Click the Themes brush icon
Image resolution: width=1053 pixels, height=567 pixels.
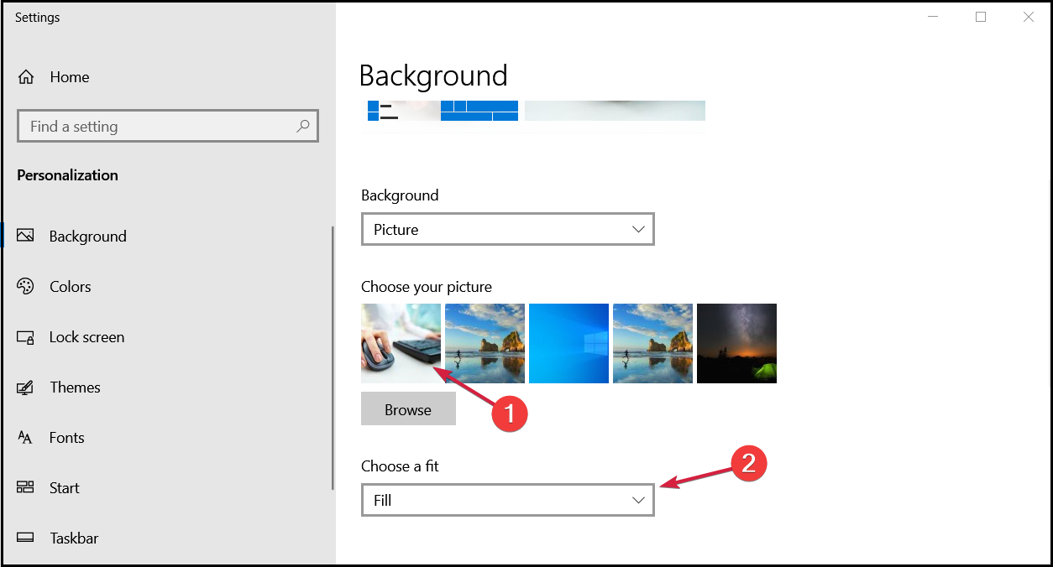(25, 388)
